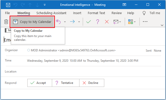Click the blue Forward arrow icon
This screenshot has height=100, width=166.
tap(72, 22)
